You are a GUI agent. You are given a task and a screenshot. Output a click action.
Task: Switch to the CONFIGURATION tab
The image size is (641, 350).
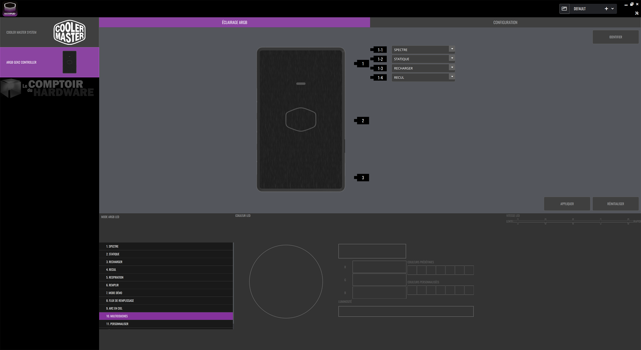pyautogui.click(x=505, y=22)
